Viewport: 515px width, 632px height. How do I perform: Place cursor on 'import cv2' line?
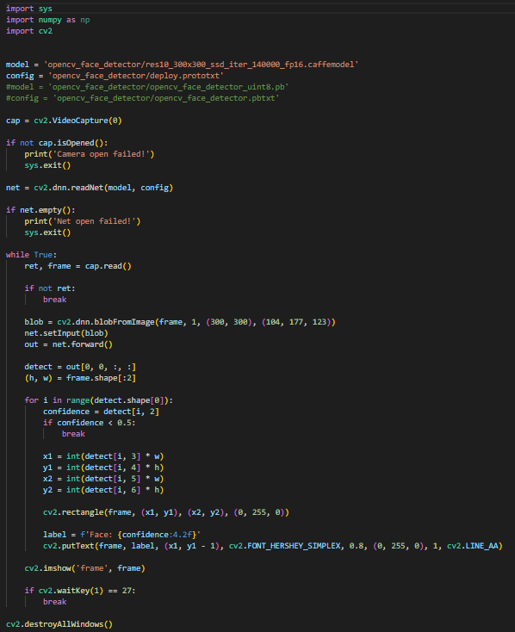29,31
